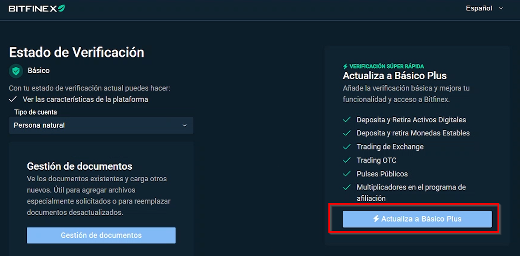Click the BITFINEX wordmark in the header
The image size is (520, 256).
33,8
